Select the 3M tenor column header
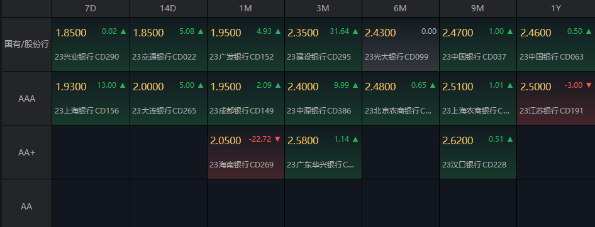The width and height of the screenshot is (595, 227). 323,9
